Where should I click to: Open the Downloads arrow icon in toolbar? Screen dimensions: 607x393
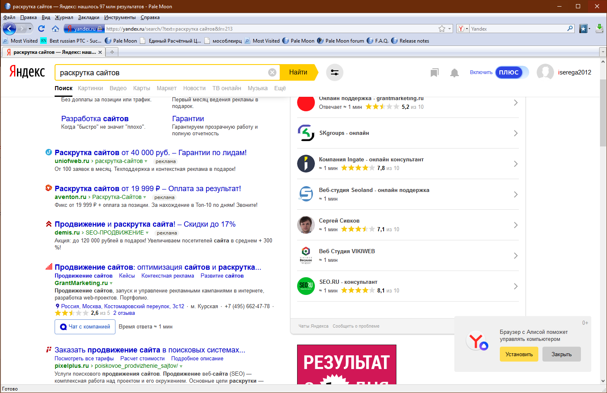pos(599,29)
